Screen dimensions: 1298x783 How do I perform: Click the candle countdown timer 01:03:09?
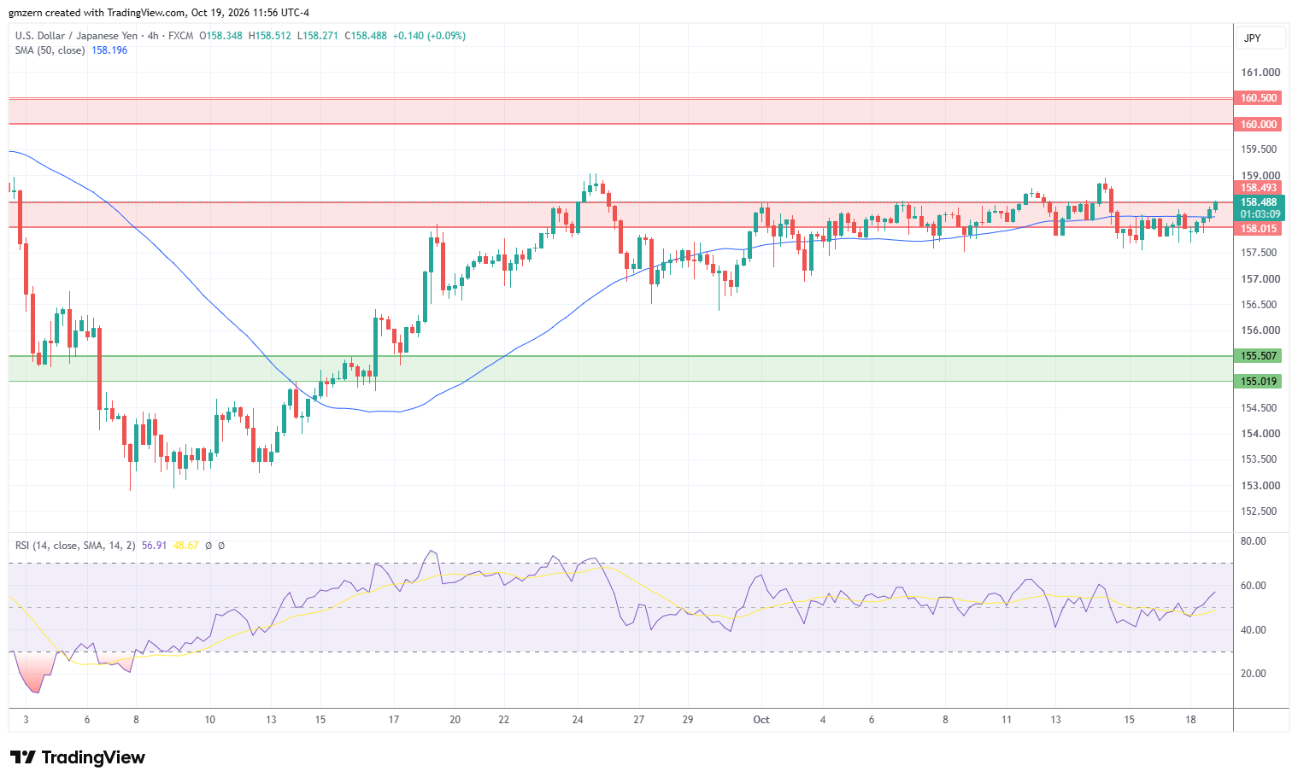1260,214
